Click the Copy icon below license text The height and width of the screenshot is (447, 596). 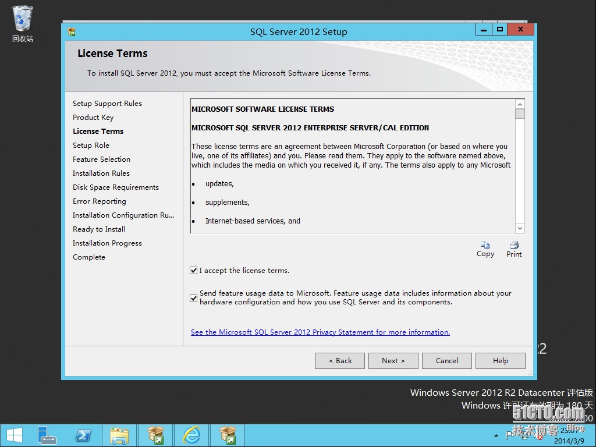485,249
